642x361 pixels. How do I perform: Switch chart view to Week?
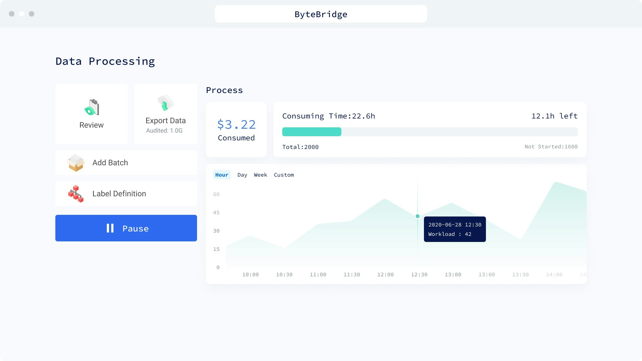tap(260, 175)
